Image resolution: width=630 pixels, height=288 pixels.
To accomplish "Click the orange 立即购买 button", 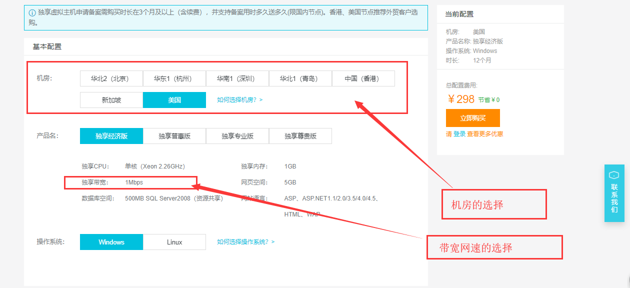I will (472, 118).
